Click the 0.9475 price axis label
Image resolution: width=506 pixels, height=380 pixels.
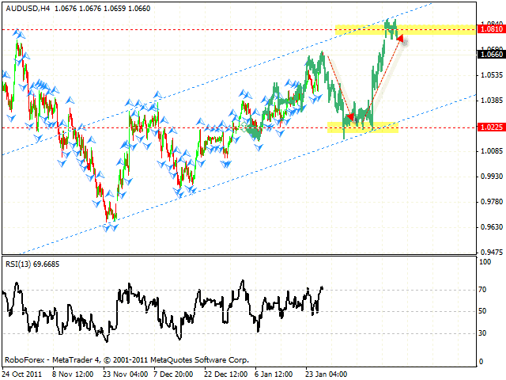pos(490,252)
